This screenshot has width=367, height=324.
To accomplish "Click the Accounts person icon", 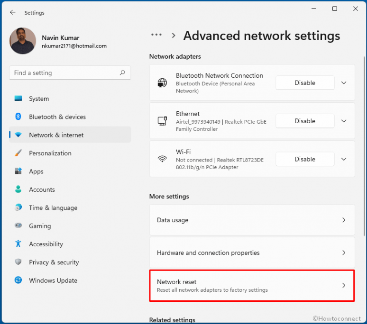I will point(18,189).
